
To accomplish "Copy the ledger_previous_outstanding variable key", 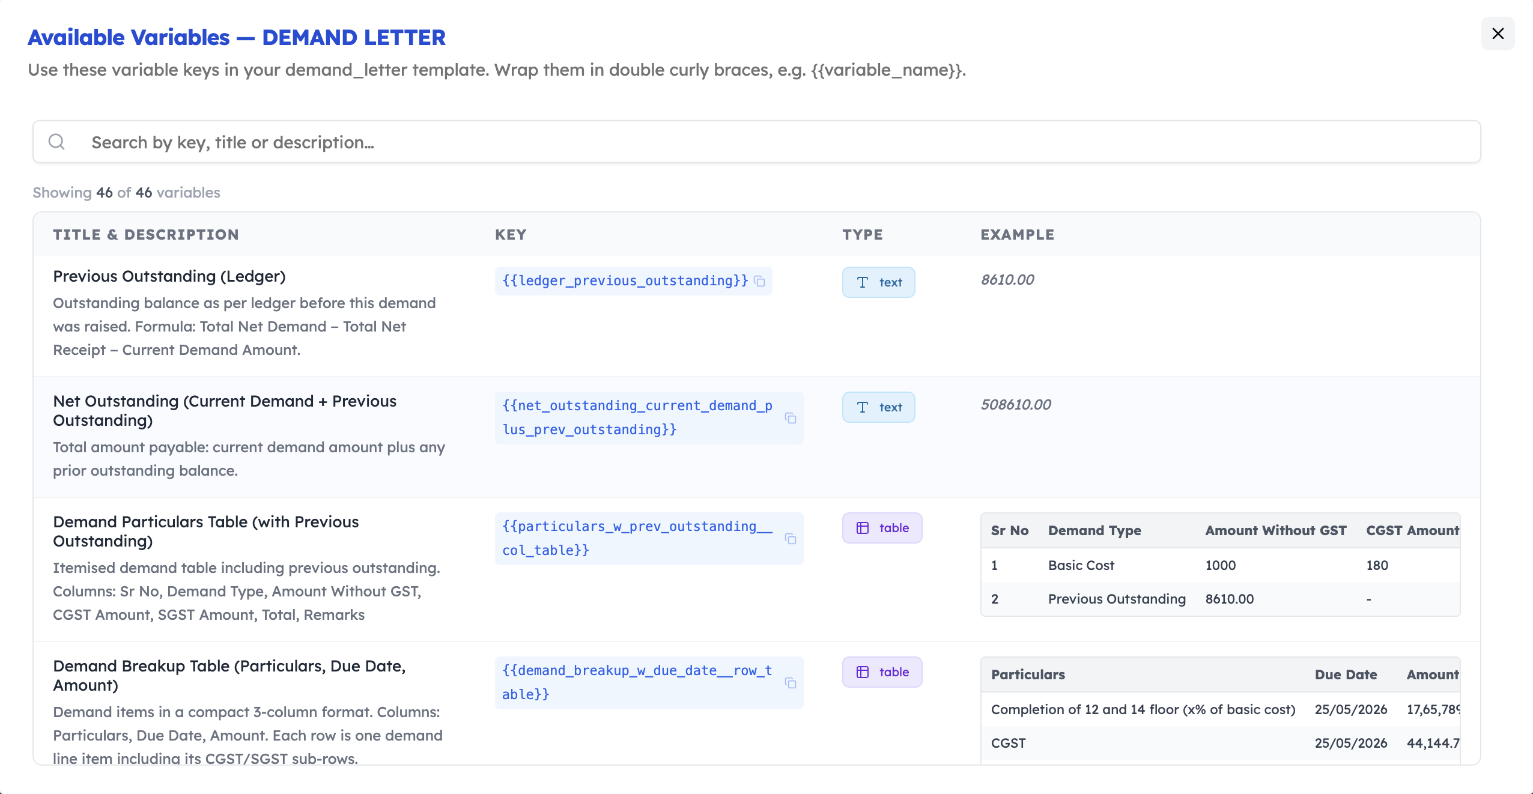I will [760, 280].
